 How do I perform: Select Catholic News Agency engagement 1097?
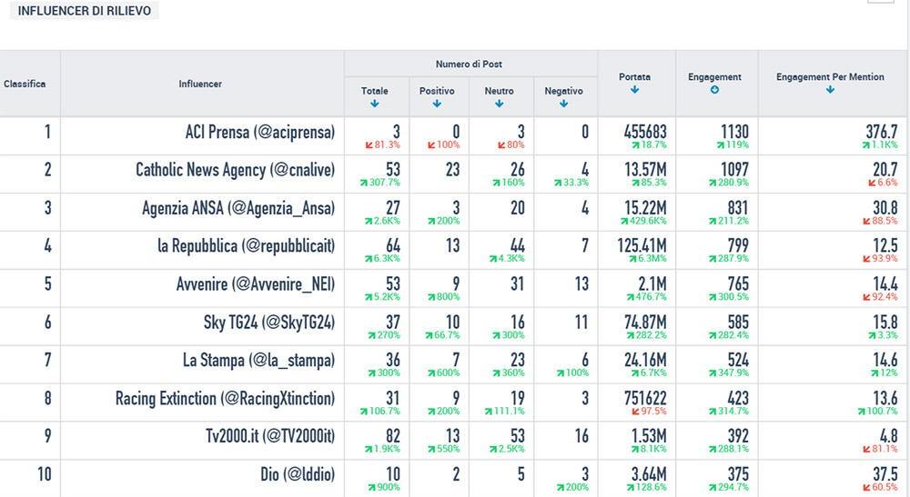coord(734,170)
